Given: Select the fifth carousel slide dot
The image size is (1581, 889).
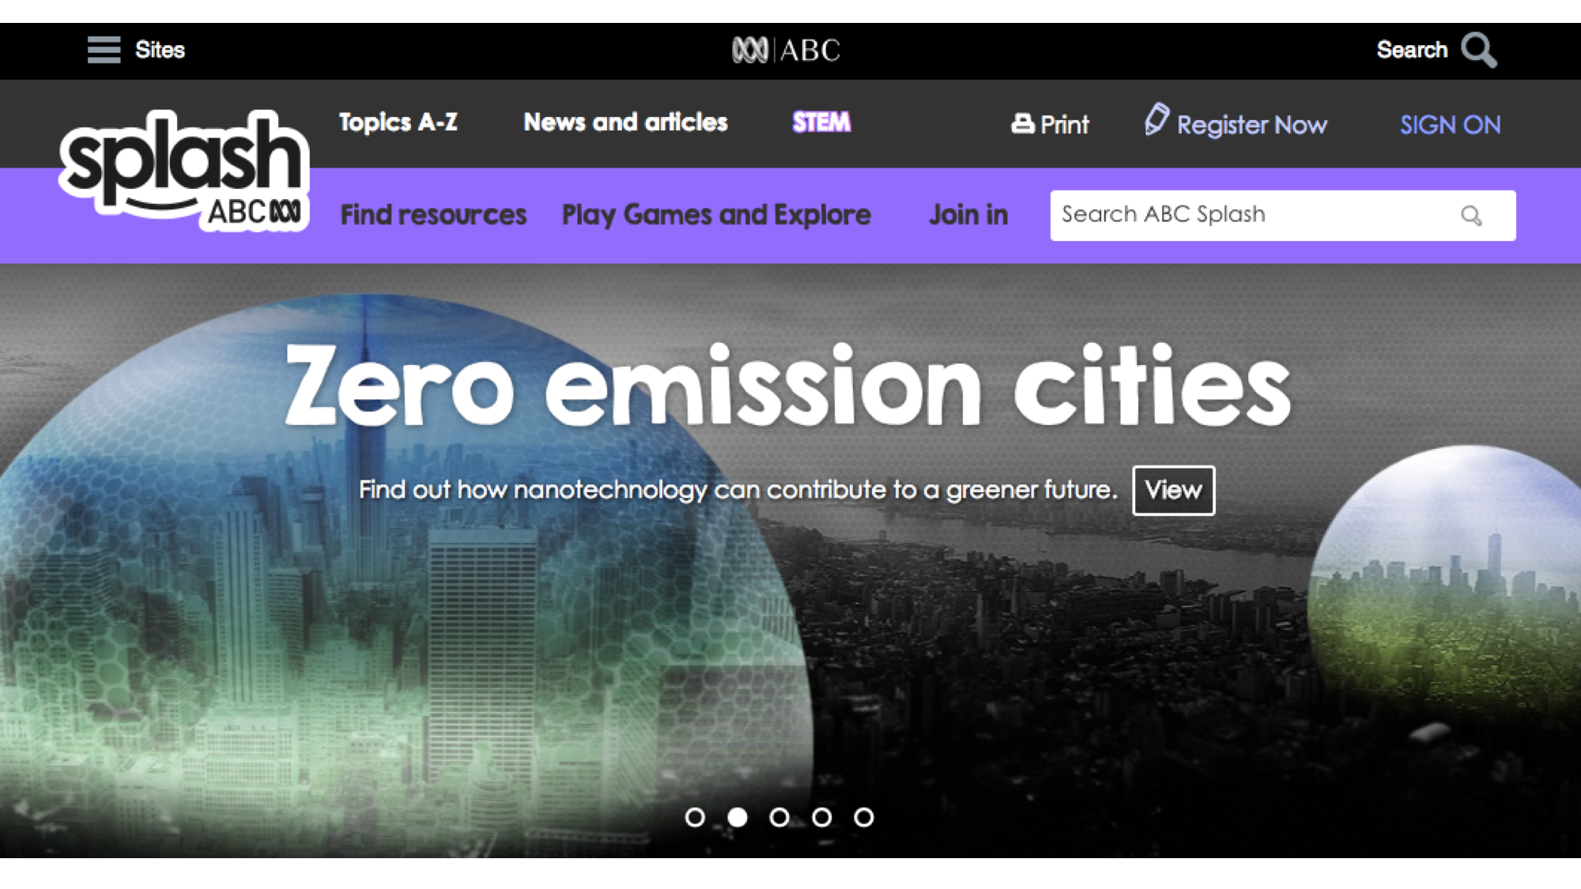Looking at the screenshot, I should [864, 817].
